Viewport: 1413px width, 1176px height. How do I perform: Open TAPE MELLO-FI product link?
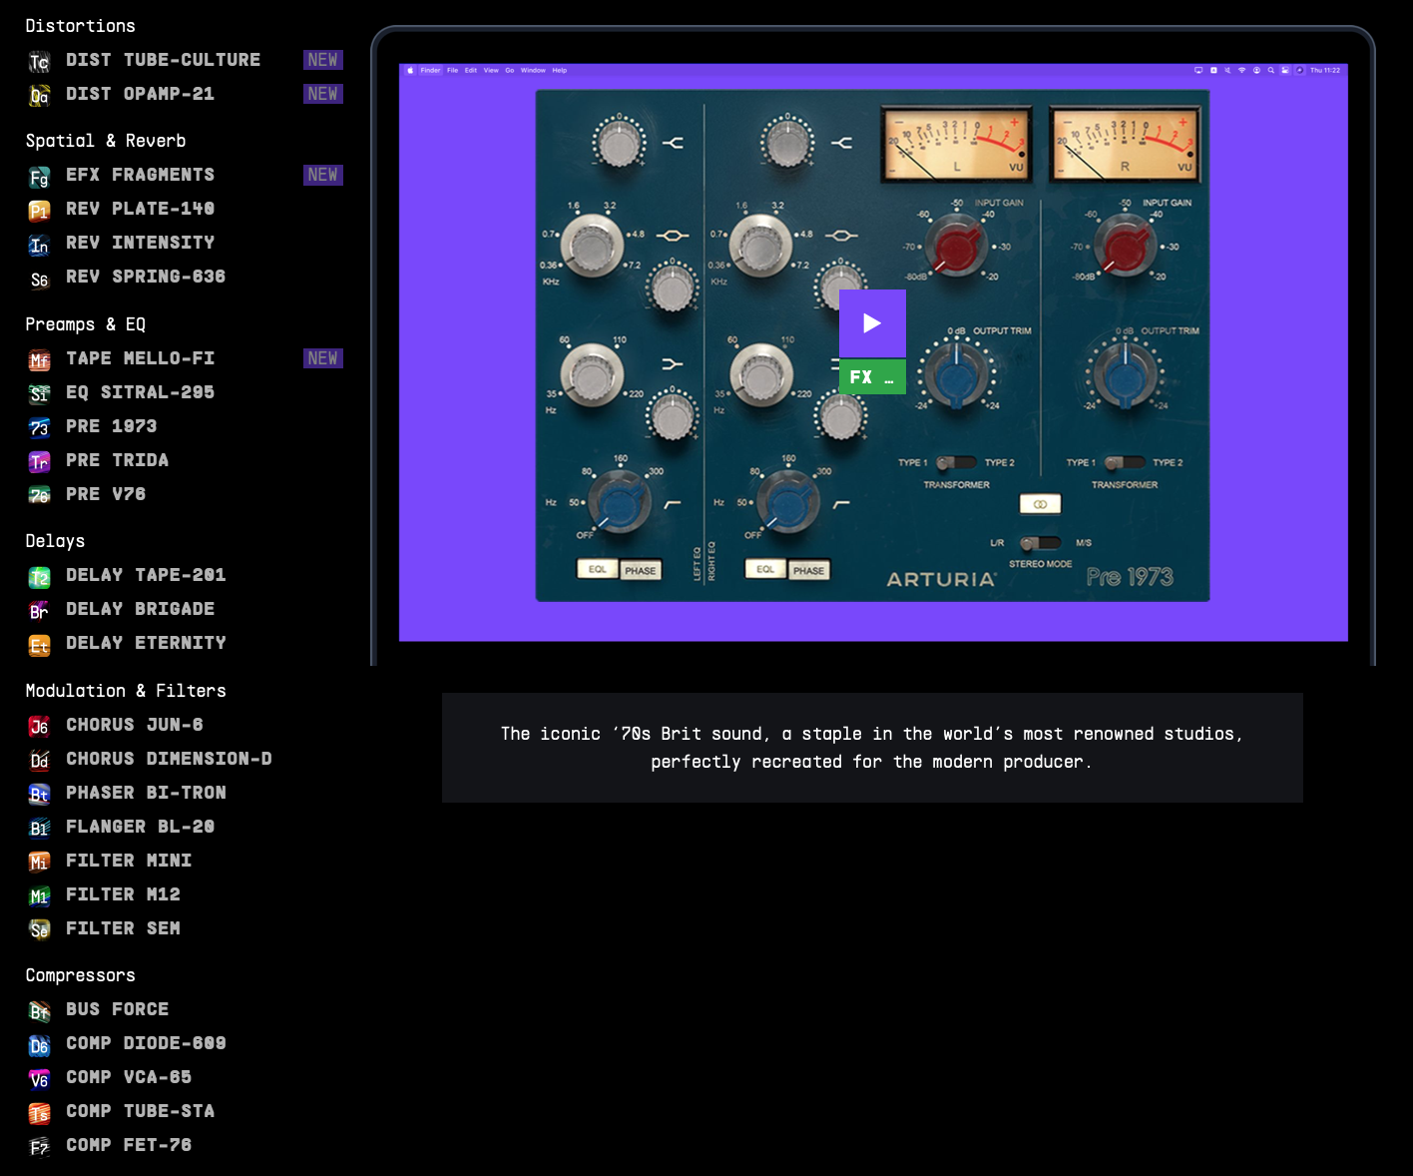140,358
